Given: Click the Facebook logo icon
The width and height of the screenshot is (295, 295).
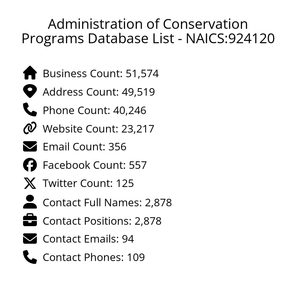Looking at the screenshot, I should point(30,165).
